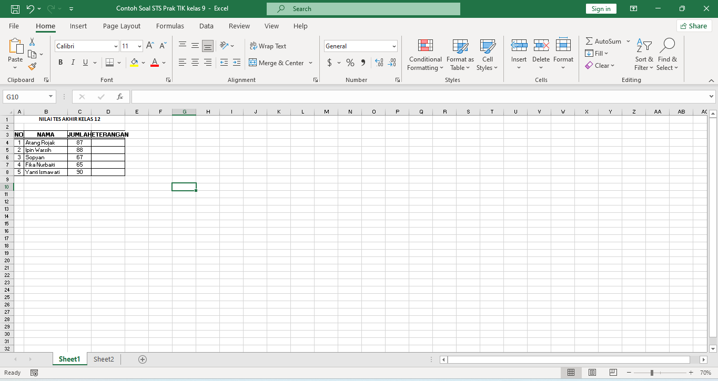Viewport: 718px width, 381px height.
Task: Decrease font size with smaller A icon
Action: [163, 46]
